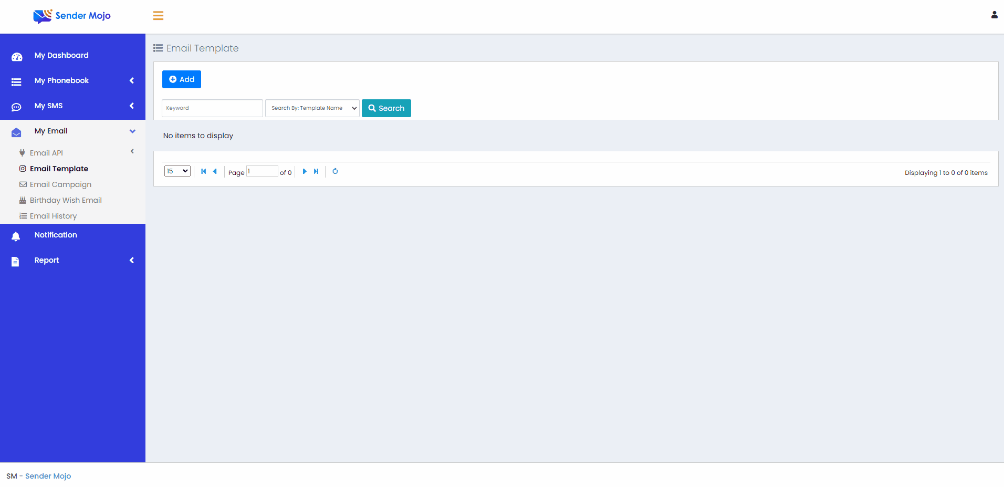1004x487 pixels.
Task: Focus the Keyword search field
Action: pos(212,108)
